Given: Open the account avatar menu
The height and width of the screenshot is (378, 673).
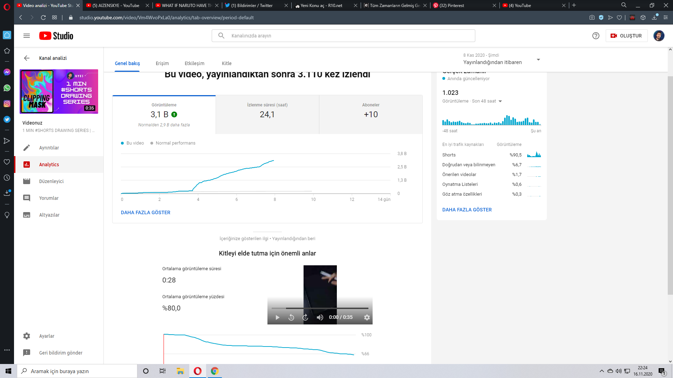Looking at the screenshot, I should coord(659,36).
